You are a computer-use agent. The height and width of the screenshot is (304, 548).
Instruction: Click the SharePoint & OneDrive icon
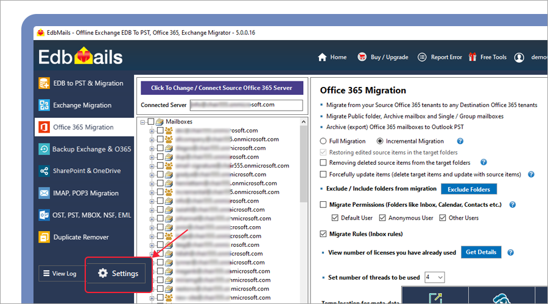click(x=44, y=171)
